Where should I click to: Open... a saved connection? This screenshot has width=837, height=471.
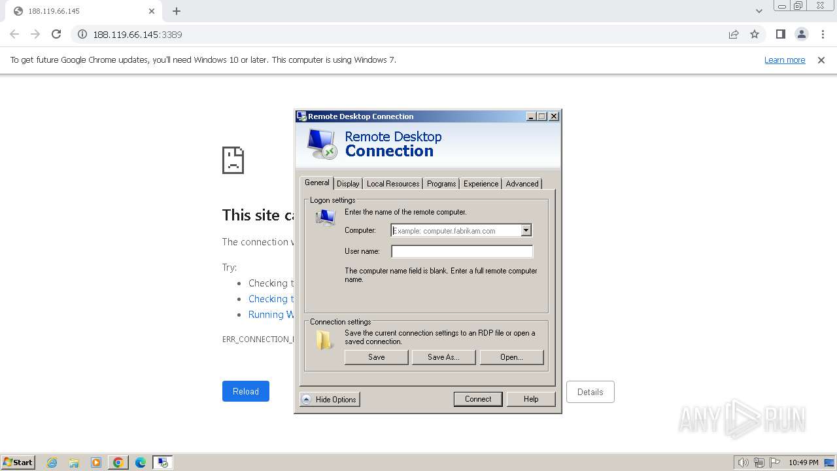click(511, 357)
